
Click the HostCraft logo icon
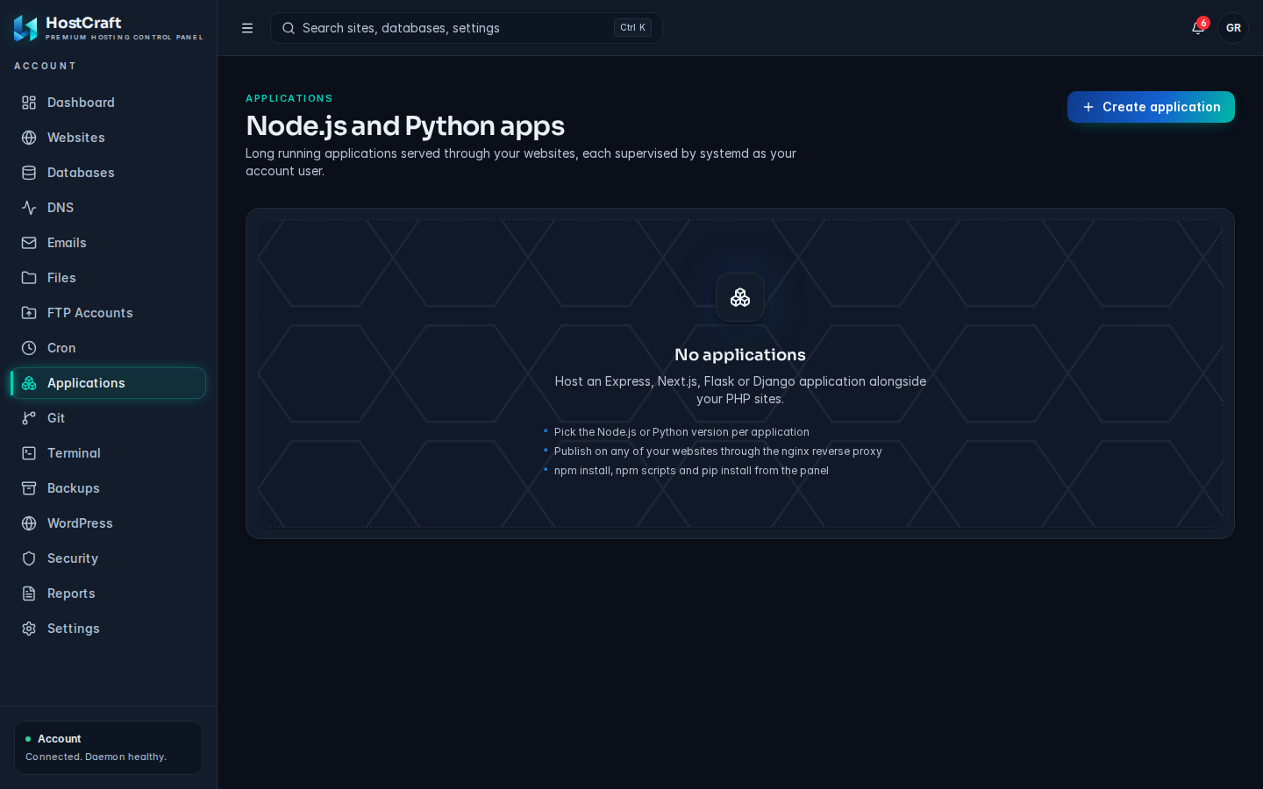click(x=25, y=28)
